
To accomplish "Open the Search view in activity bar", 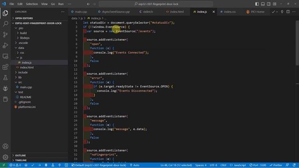I will pos(5,24).
